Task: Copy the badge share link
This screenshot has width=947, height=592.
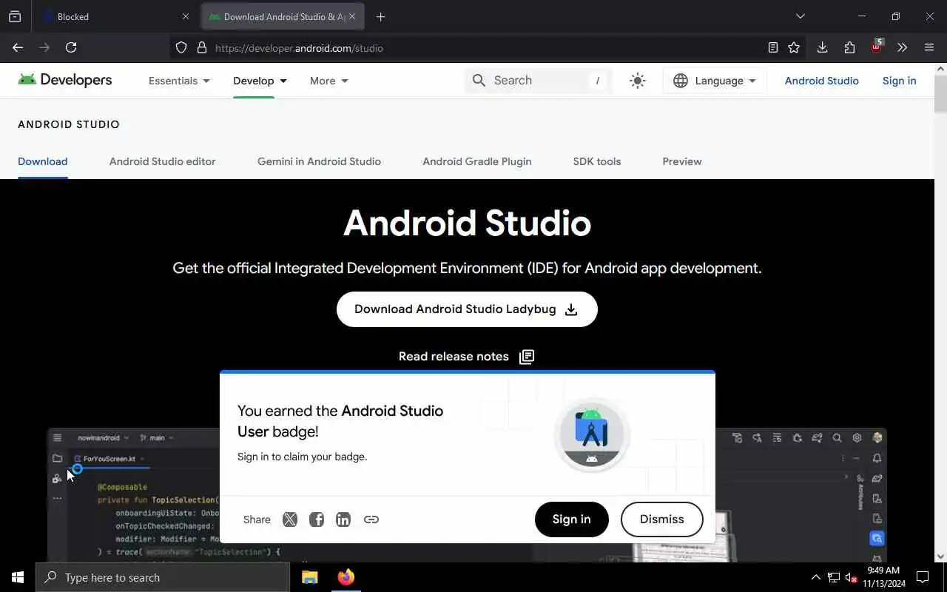Action: tap(371, 519)
